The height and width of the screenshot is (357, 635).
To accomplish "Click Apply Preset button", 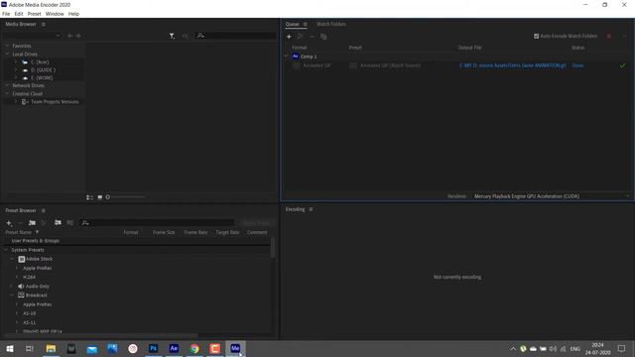I will pos(257,222).
